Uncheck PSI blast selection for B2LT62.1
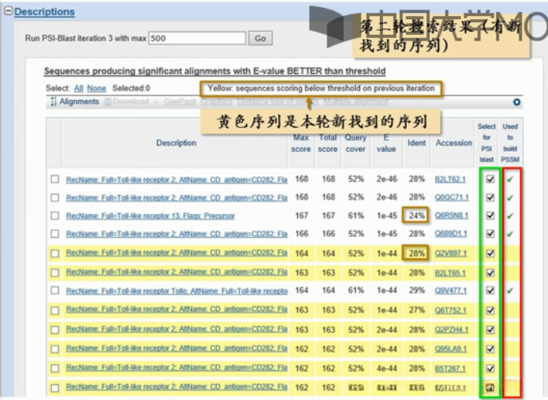Viewport: 548px width, 400px height. coord(491,179)
